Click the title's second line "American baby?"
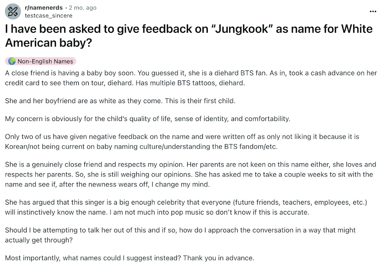The image size is (383, 273). click(x=48, y=42)
